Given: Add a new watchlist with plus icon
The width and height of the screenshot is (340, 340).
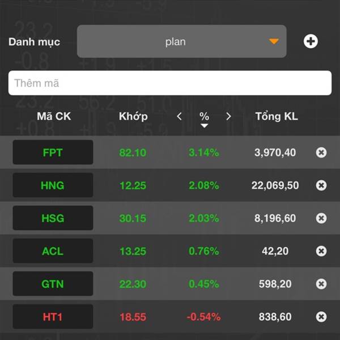Looking at the screenshot, I should [x=311, y=41].
